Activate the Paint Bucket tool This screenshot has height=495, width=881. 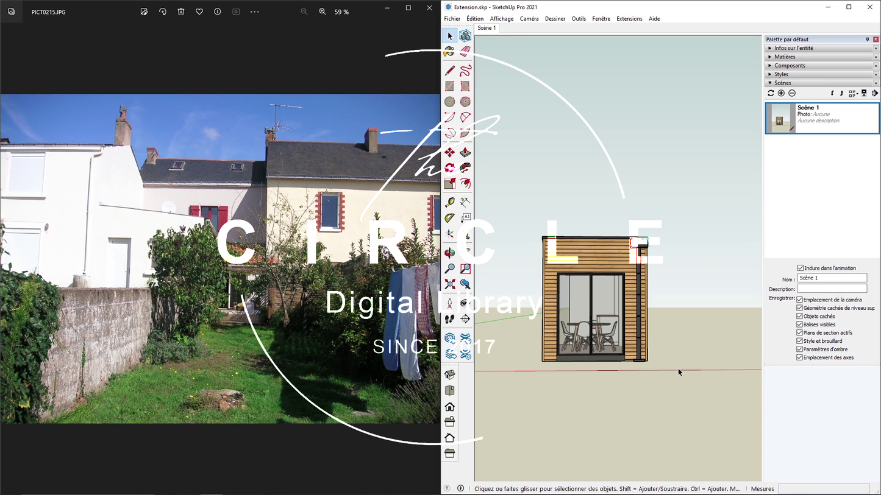point(450,52)
